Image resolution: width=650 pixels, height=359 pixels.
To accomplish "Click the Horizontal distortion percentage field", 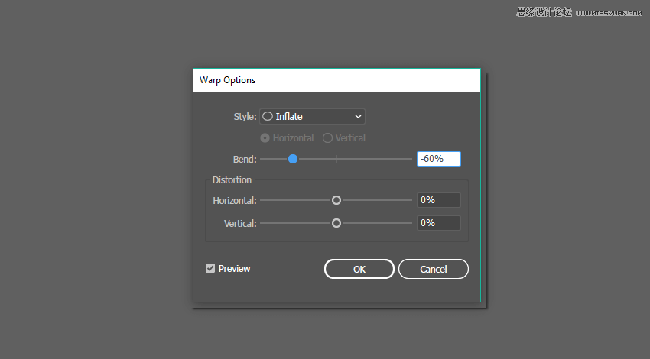I will [x=438, y=200].
